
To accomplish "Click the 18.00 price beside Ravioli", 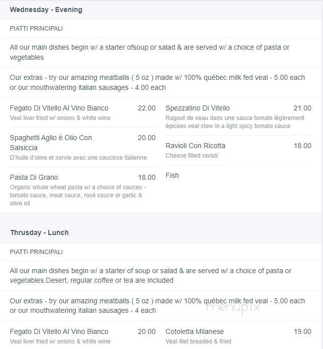I will click(x=302, y=146).
